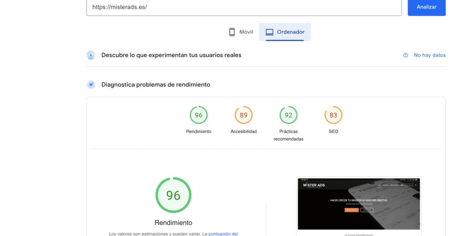Switch to the Móvil tab
The height and width of the screenshot is (236, 451).
[241, 32]
